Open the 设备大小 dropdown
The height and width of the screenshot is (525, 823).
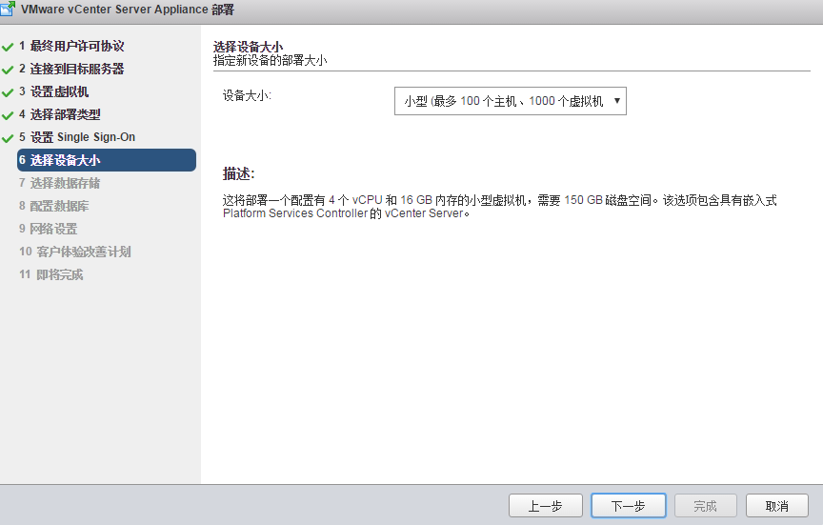tap(511, 101)
